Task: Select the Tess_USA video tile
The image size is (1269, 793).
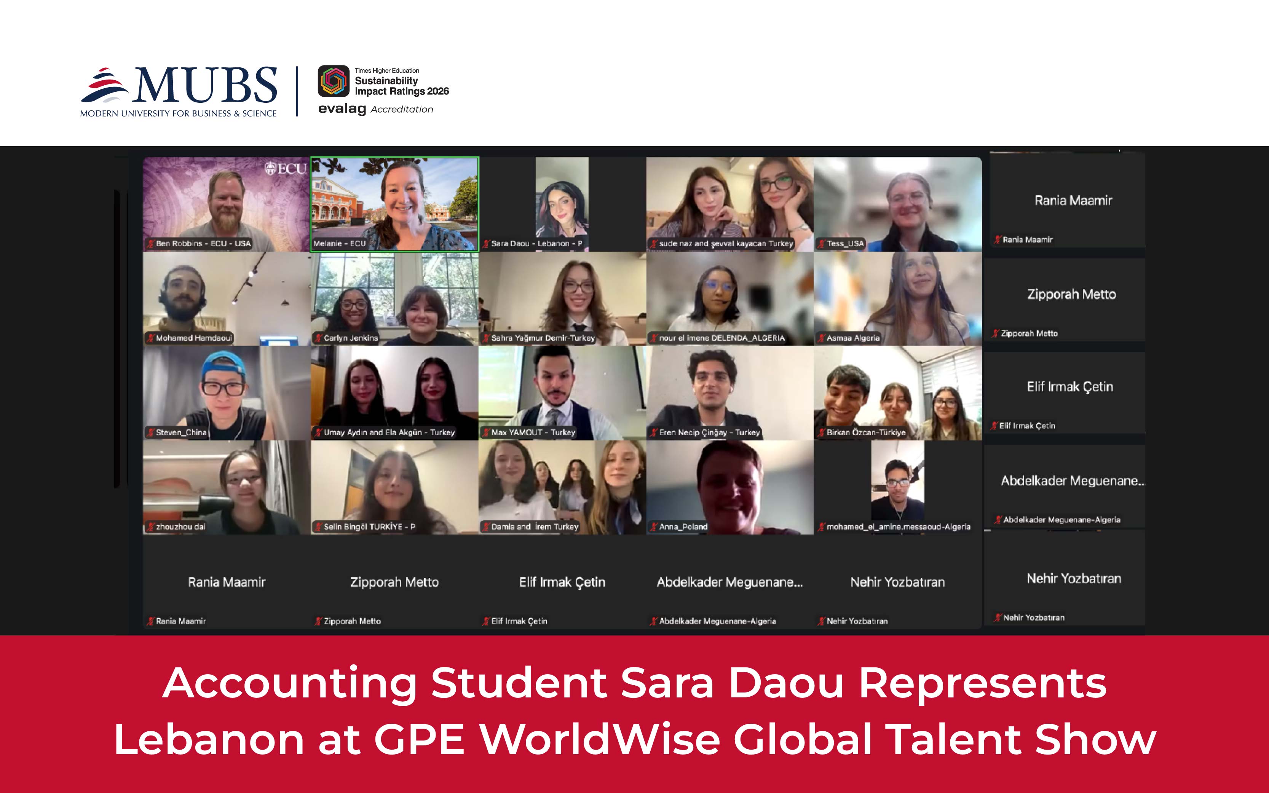Action: click(898, 204)
